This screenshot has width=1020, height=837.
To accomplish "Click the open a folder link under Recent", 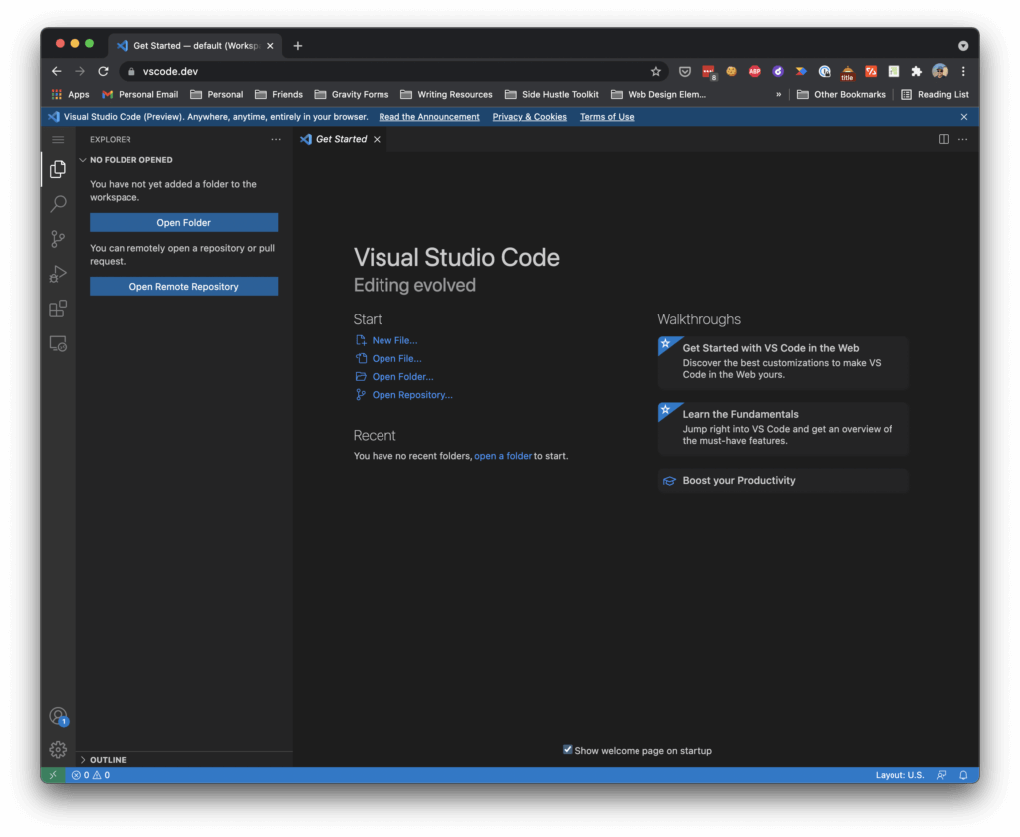I will tap(503, 456).
